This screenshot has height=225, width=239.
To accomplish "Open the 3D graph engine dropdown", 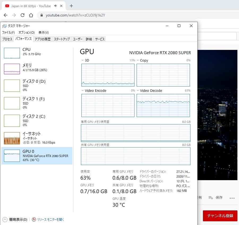I will [82, 60].
